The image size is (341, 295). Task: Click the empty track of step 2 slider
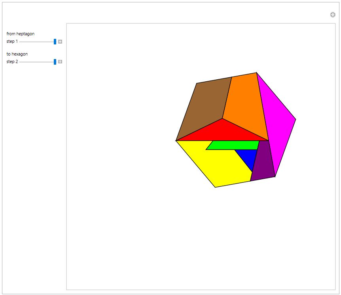click(36, 62)
